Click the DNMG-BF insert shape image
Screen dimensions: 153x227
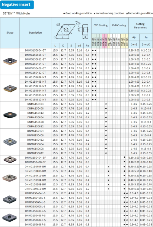[10, 160]
